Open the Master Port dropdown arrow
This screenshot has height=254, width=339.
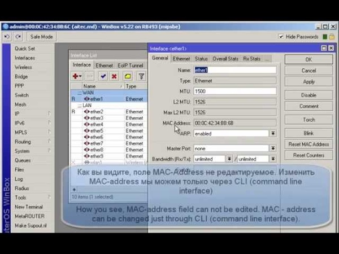coord(272,148)
